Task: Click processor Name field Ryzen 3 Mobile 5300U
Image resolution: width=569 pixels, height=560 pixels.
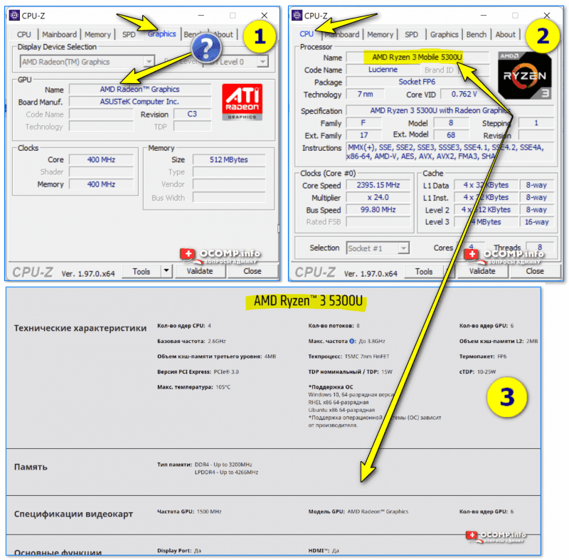Action: coord(418,57)
